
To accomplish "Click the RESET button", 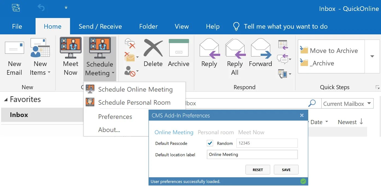I will [258, 170].
